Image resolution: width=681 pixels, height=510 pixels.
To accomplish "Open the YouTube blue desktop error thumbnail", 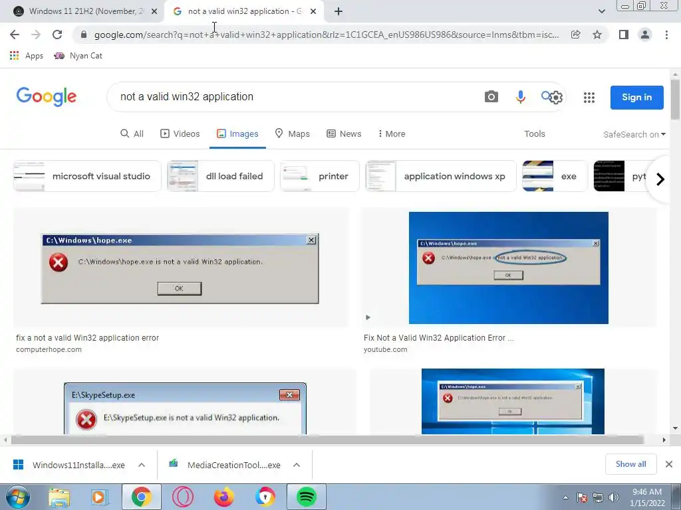I will (509, 268).
